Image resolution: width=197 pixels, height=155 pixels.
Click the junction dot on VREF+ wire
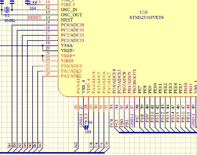coord(43,56)
